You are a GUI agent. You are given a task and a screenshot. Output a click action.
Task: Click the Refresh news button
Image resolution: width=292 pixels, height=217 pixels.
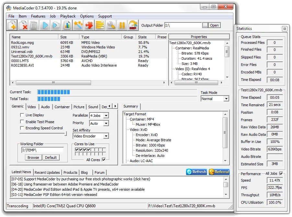[x=196, y=172]
